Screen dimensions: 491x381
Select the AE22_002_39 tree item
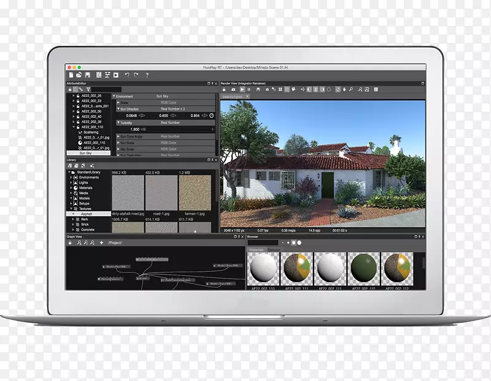pos(91,121)
